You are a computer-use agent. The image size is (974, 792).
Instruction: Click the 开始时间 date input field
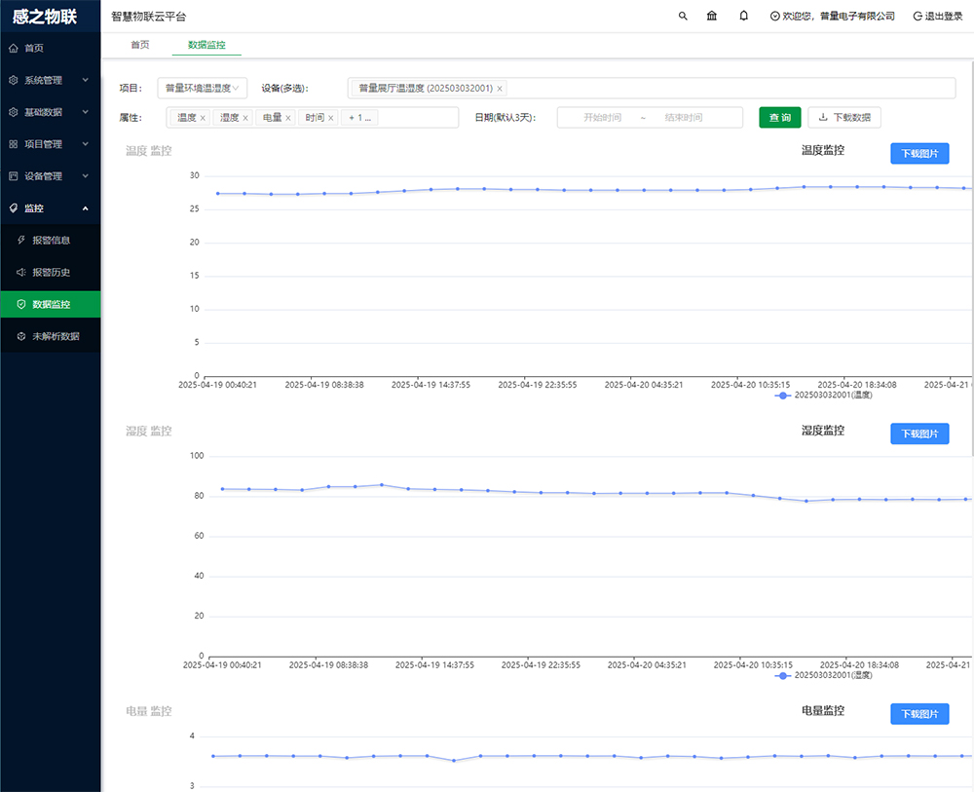click(602, 118)
